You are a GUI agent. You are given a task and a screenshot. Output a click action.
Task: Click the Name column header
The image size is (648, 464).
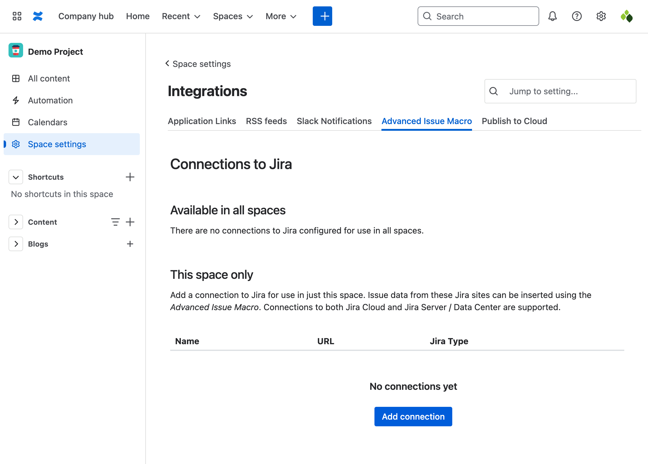coord(187,341)
